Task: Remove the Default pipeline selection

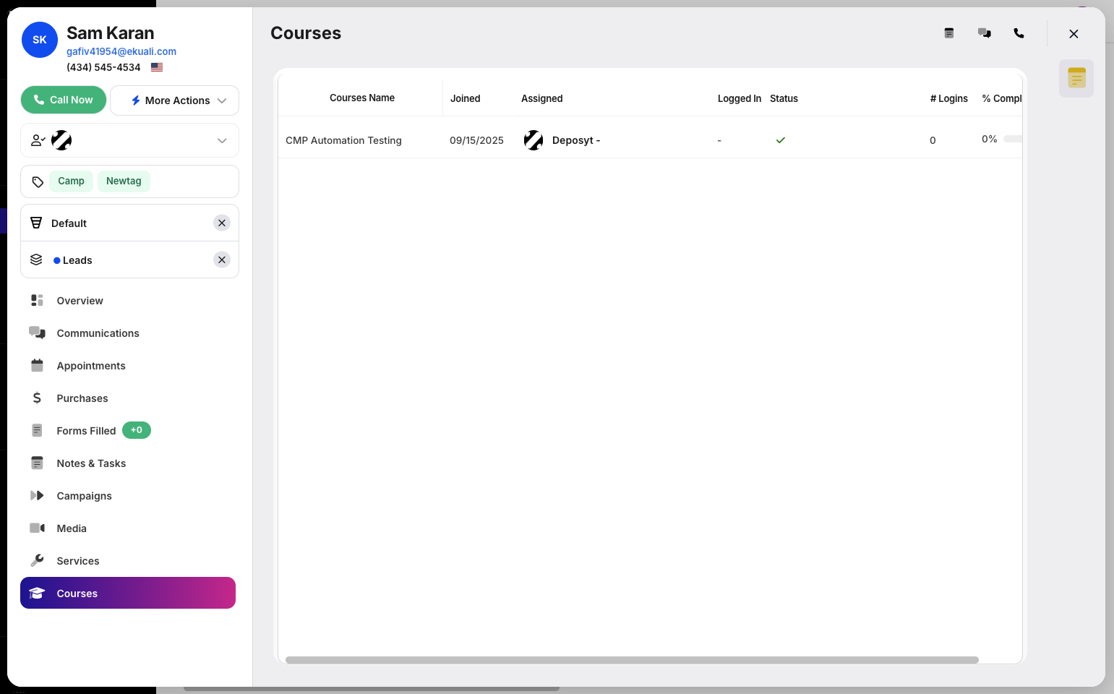Action: pos(222,223)
